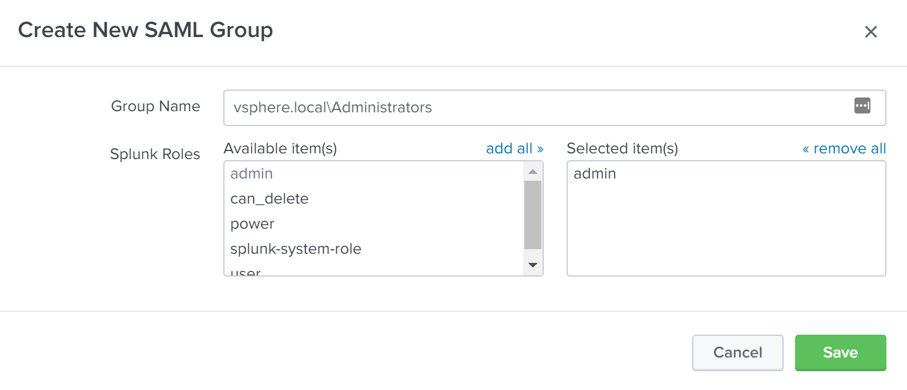Image resolution: width=907 pixels, height=390 pixels.
Task: Choose the can_delete role from available list
Action: 269,199
